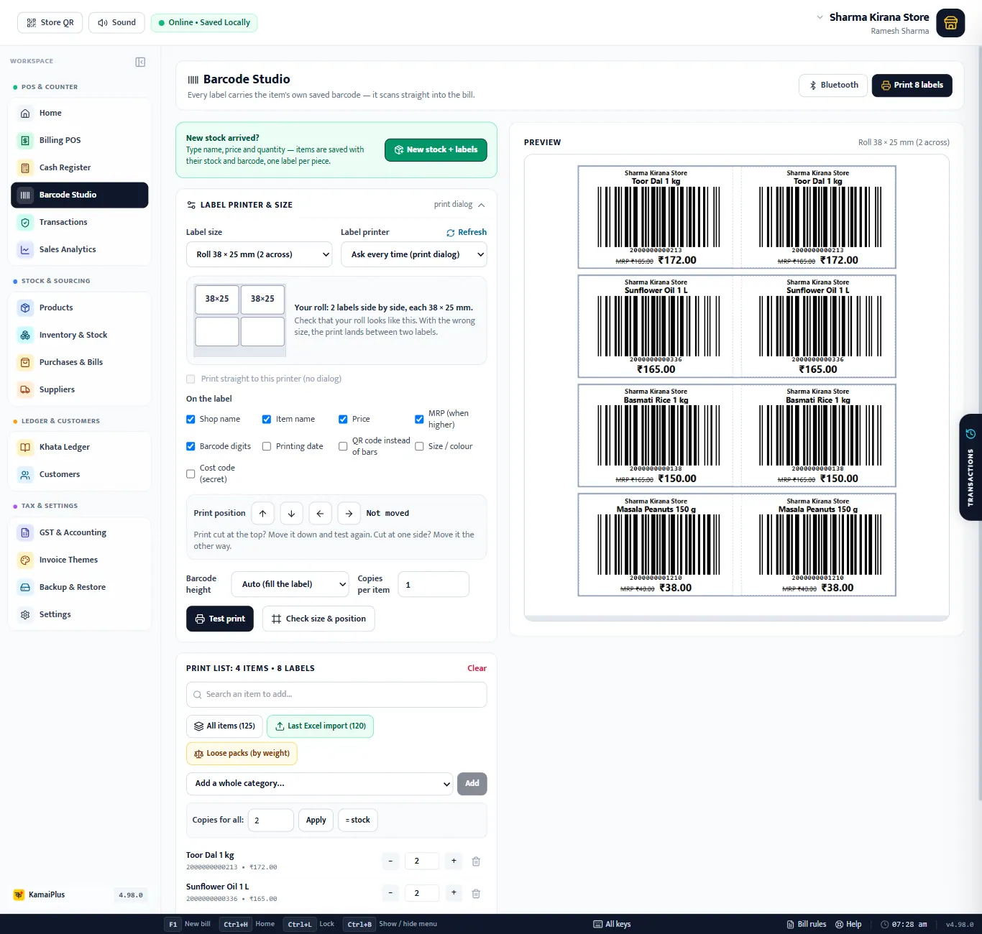Screen dimensions: 982x934
Task: Click New stock + labels button
Action: click(x=436, y=149)
